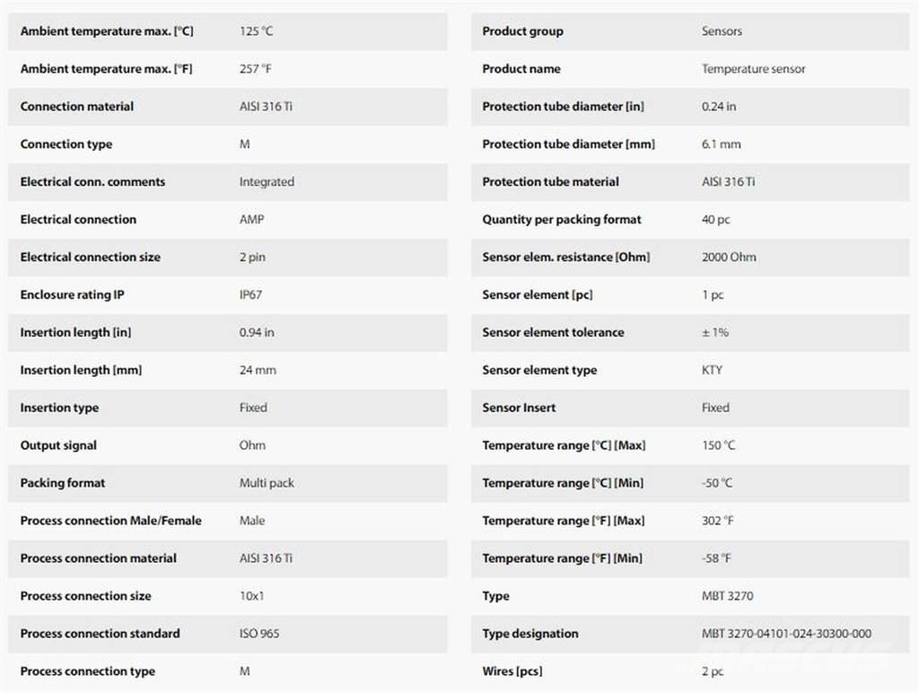The width and height of the screenshot is (919, 693).
Task: Click the 'Wires [pcs]' row label
Action: click(x=512, y=671)
